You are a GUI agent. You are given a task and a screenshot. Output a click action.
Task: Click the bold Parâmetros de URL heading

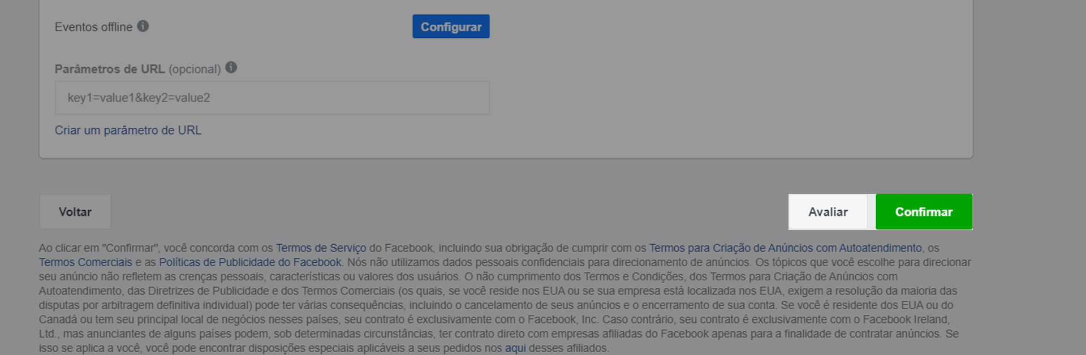[x=110, y=69]
